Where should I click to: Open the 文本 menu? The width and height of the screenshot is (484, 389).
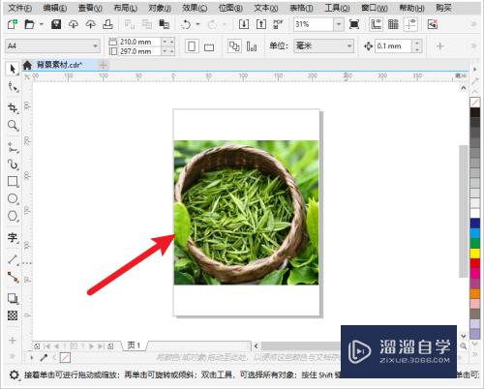coord(265,8)
